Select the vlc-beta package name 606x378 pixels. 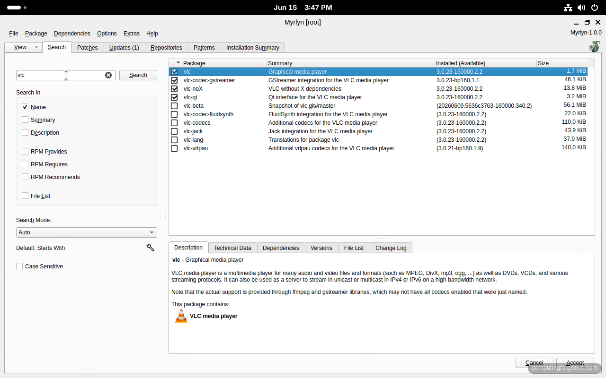tap(194, 106)
